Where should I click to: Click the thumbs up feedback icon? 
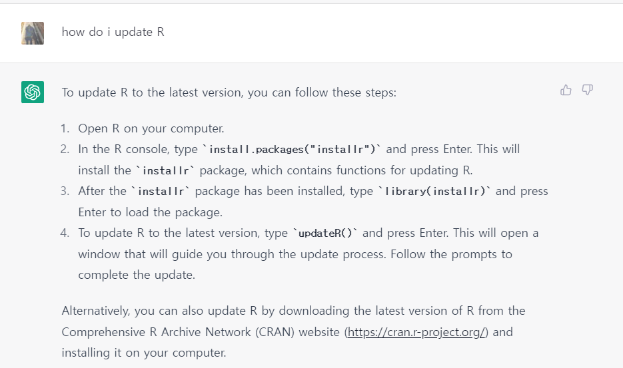tap(566, 90)
